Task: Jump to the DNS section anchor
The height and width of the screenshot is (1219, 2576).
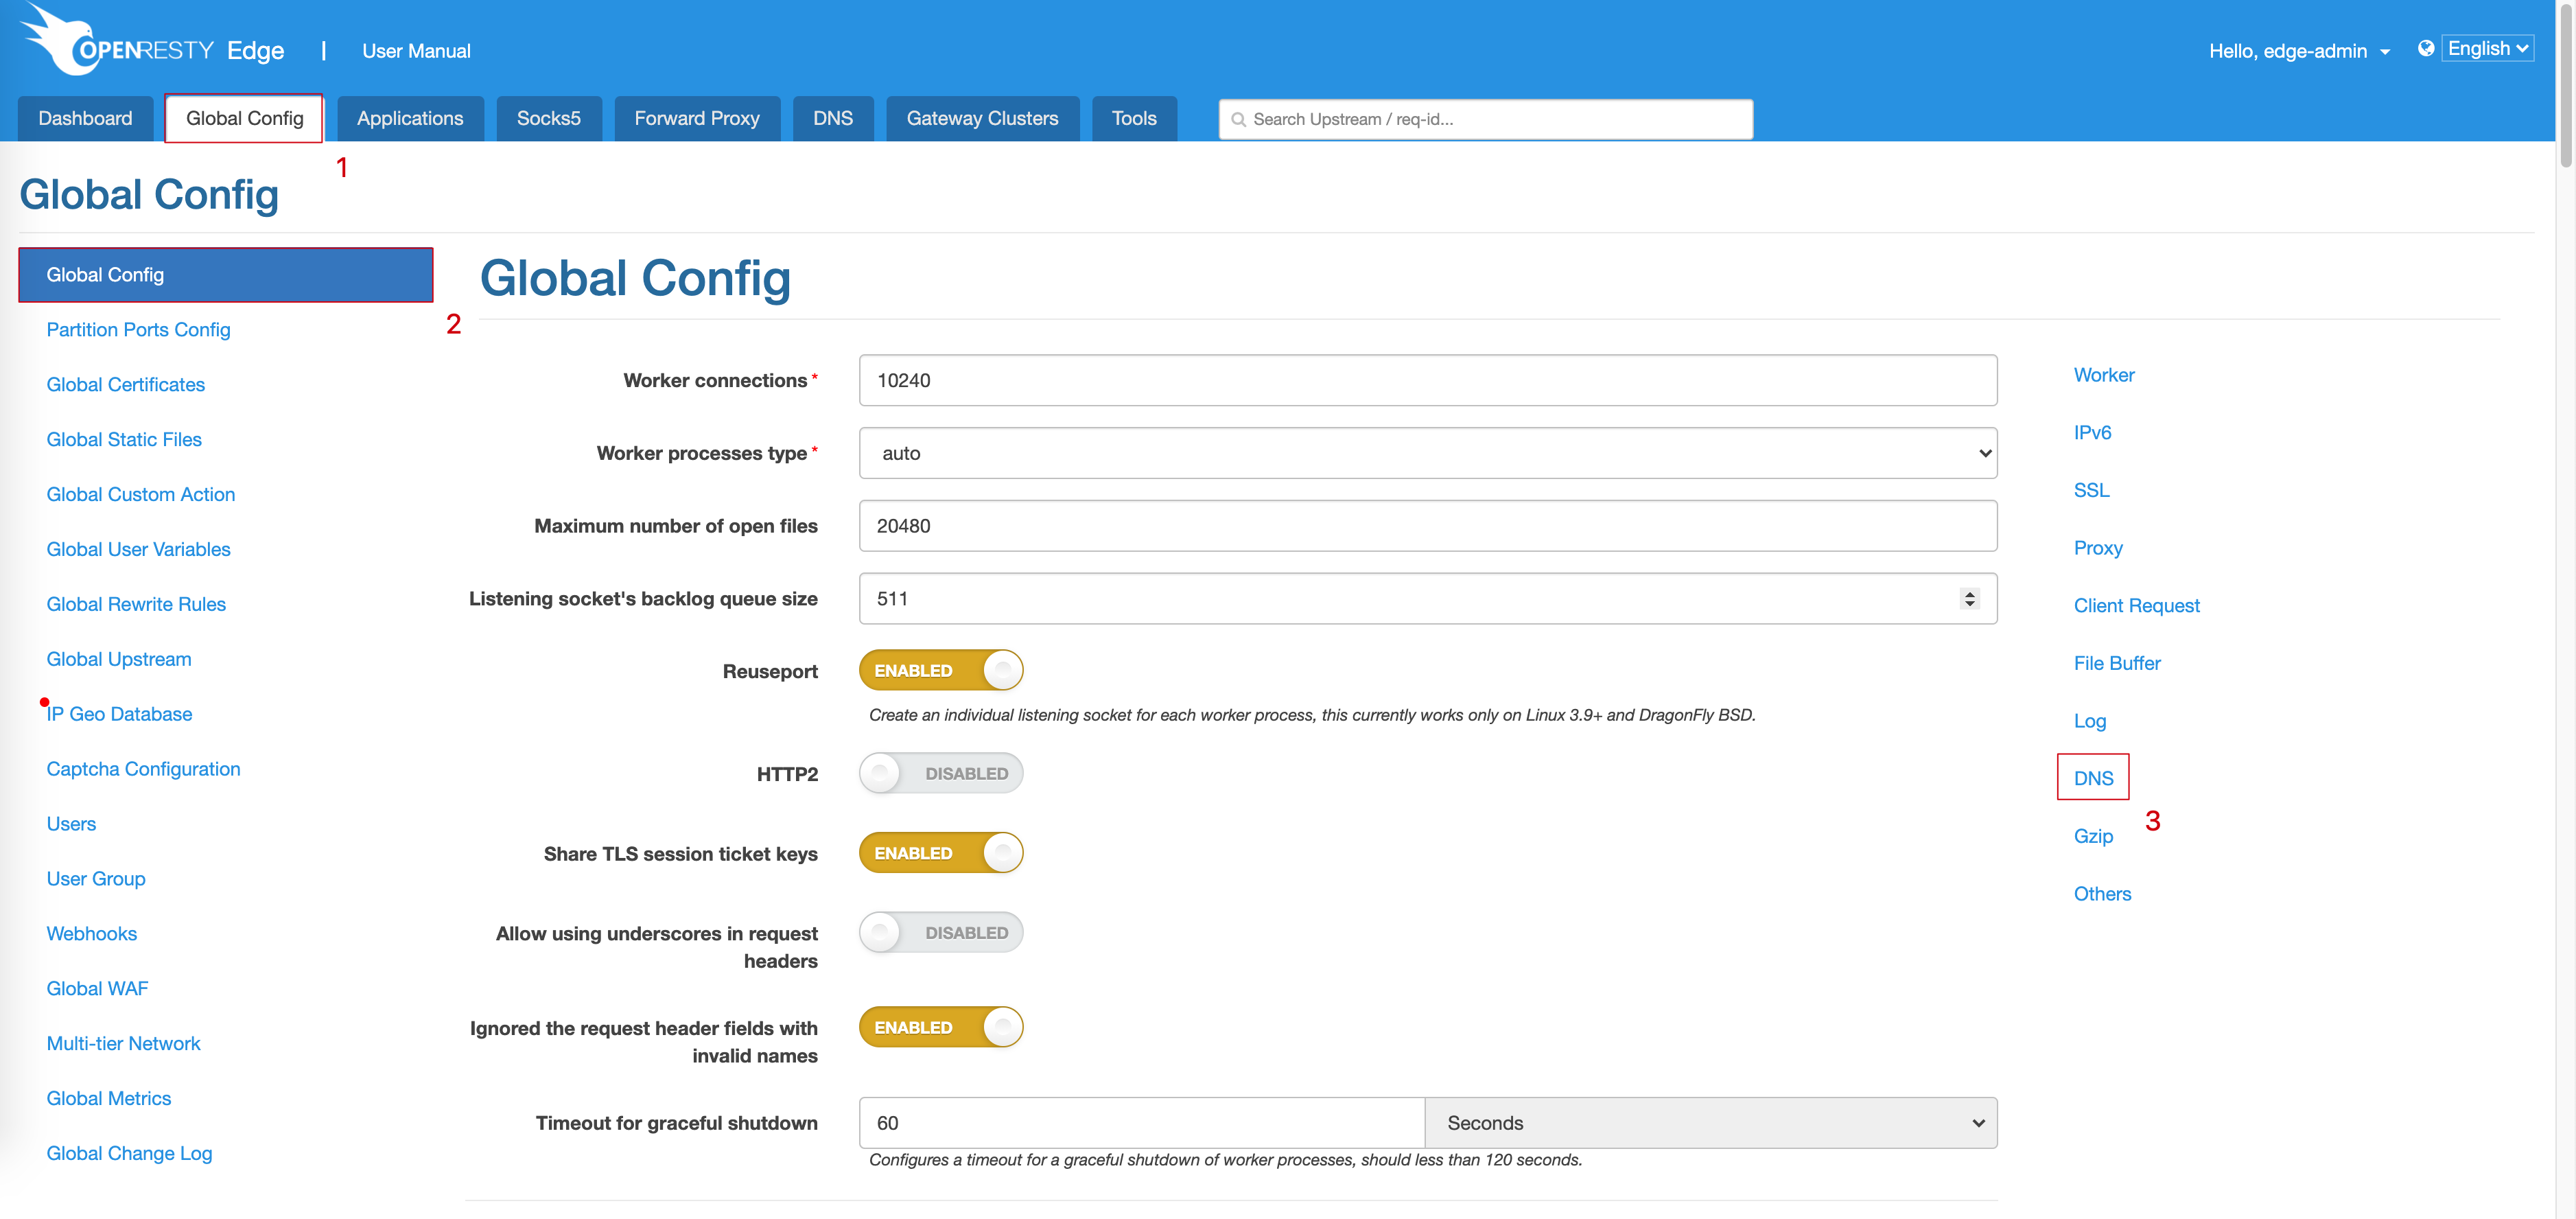Action: pos(2093,778)
